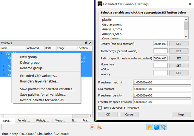
Task: Switch to the Viewp... tab
Action: 60,121
